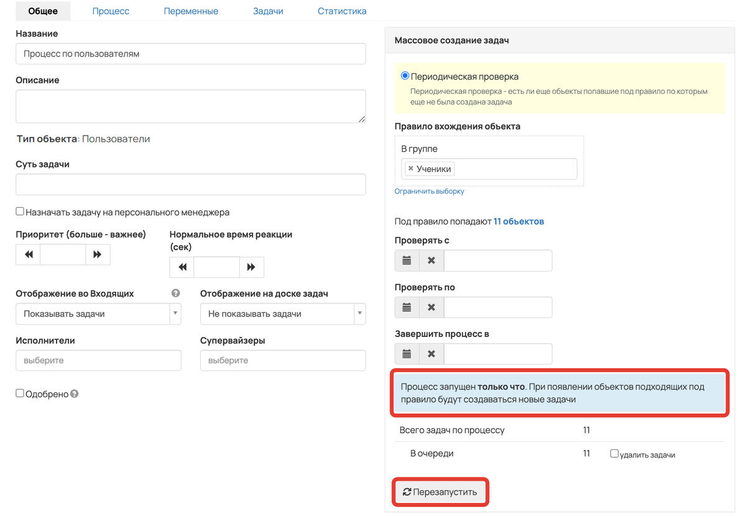Click the Проверять по date field
This screenshot has width=746, height=516.
(498, 307)
